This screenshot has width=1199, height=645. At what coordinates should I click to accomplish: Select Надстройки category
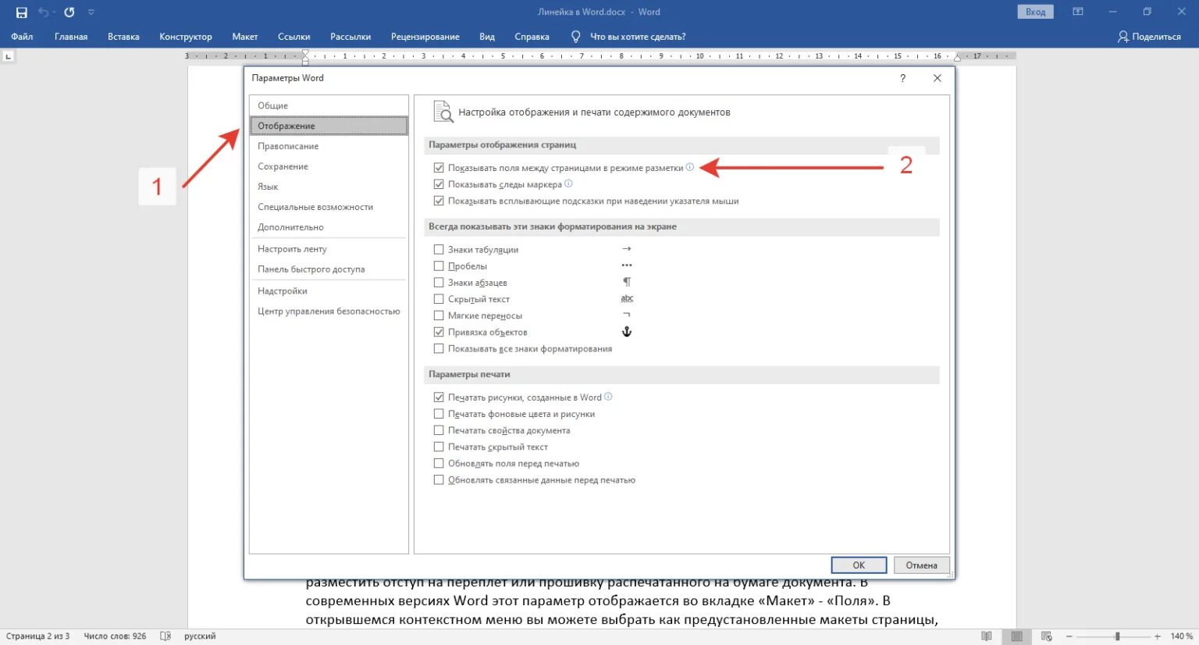pos(329,291)
